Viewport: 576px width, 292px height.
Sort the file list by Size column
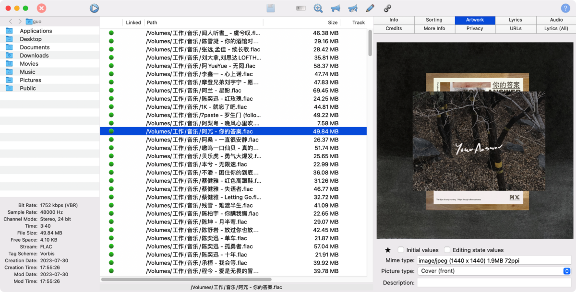[332, 23]
